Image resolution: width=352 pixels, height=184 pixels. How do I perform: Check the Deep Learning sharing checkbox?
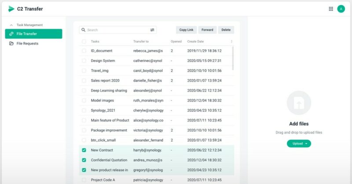tap(84, 91)
